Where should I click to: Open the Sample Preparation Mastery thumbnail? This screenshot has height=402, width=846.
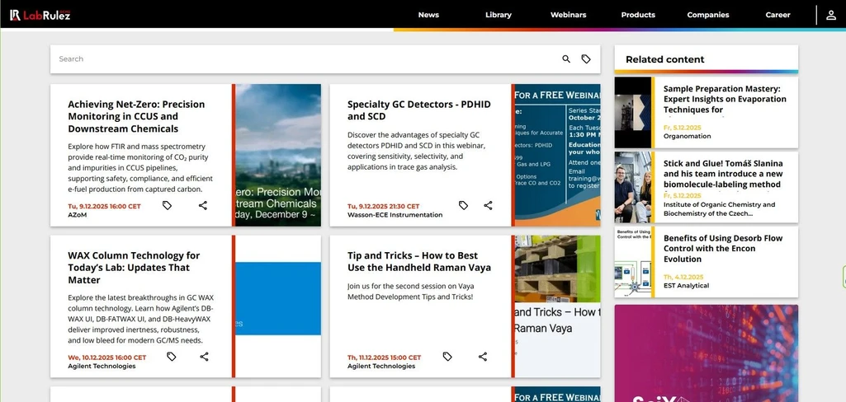[633, 112]
